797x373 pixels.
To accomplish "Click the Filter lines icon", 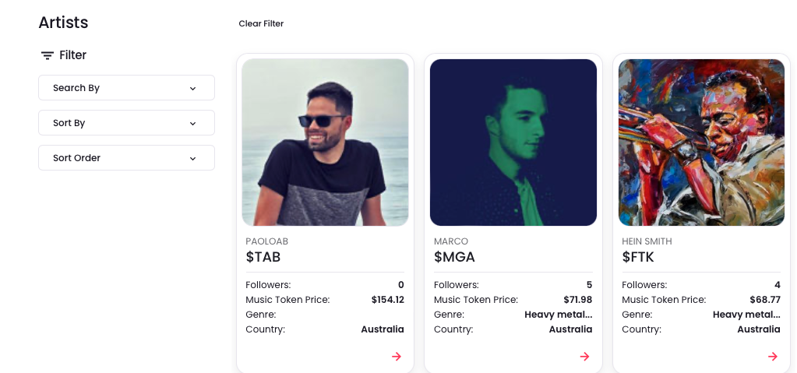I will pos(48,56).
